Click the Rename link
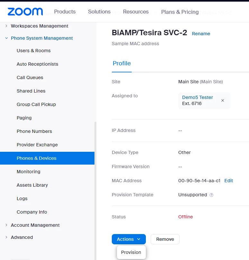The width and height of the screenshot is (249, 260). [201, 34]
